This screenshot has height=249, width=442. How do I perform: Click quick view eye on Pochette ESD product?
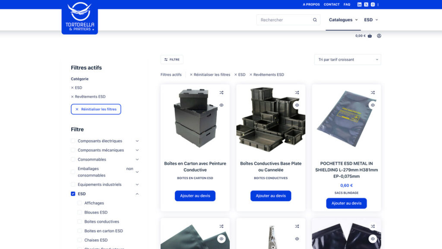[373, 105]
